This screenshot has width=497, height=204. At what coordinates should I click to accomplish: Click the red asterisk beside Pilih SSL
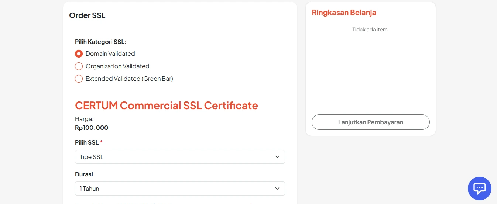pyautogui.click(x=101, y=142)
